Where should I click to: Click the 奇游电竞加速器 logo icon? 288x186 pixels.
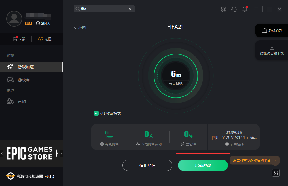(x=10, y=176)
